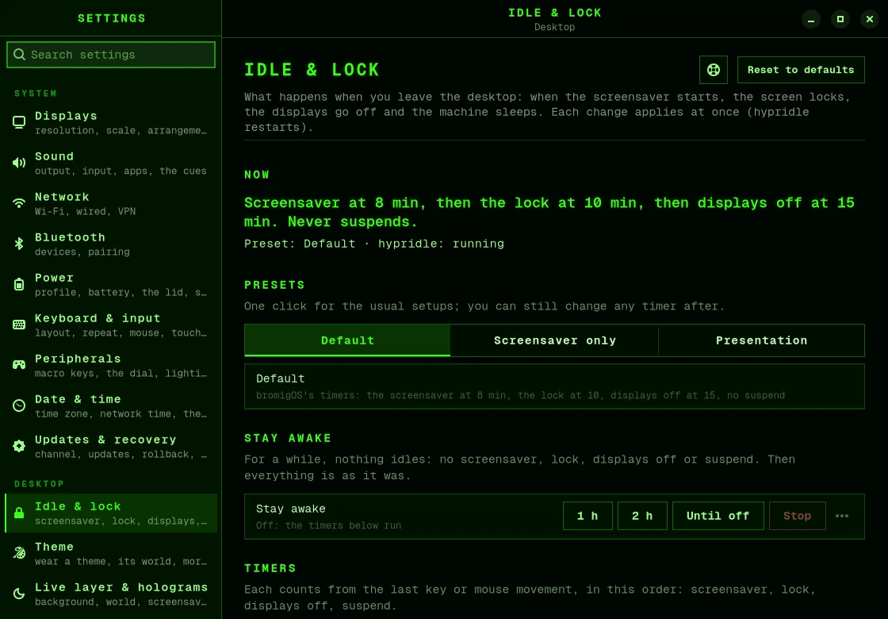Image resolution: width=888 pixels, height=619 pixels.
Task: Stay awake for 2 h
Action: 641,516
